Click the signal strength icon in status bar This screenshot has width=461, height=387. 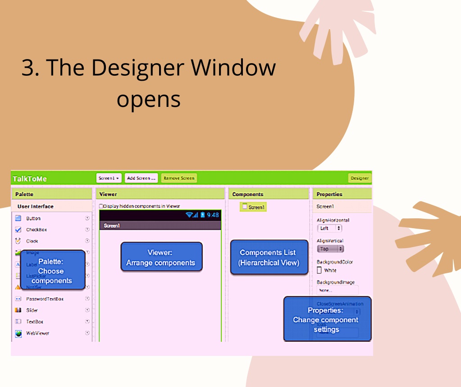(x=196, y=215)
